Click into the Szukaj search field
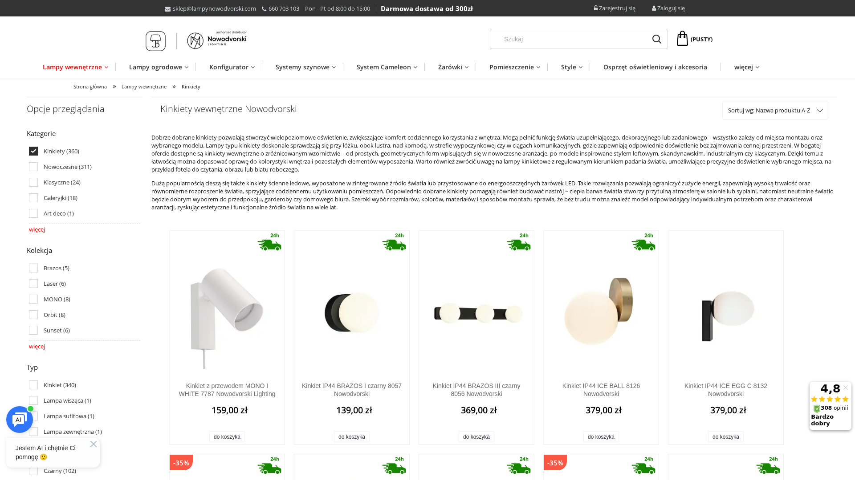855x480 pixels. (x=570, y=39)
